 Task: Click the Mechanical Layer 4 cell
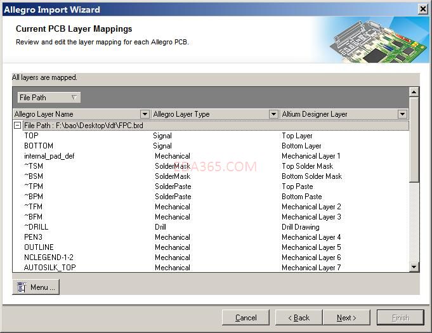311,237
